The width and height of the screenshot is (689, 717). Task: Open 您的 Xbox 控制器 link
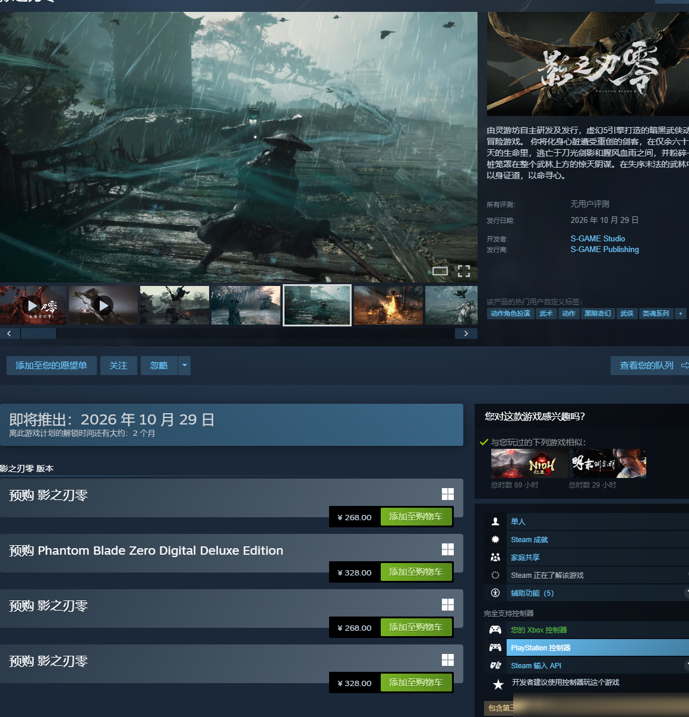point(539,630)
